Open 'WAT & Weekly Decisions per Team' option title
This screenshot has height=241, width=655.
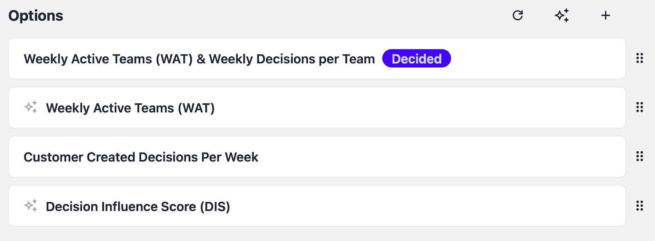point(199,59)
